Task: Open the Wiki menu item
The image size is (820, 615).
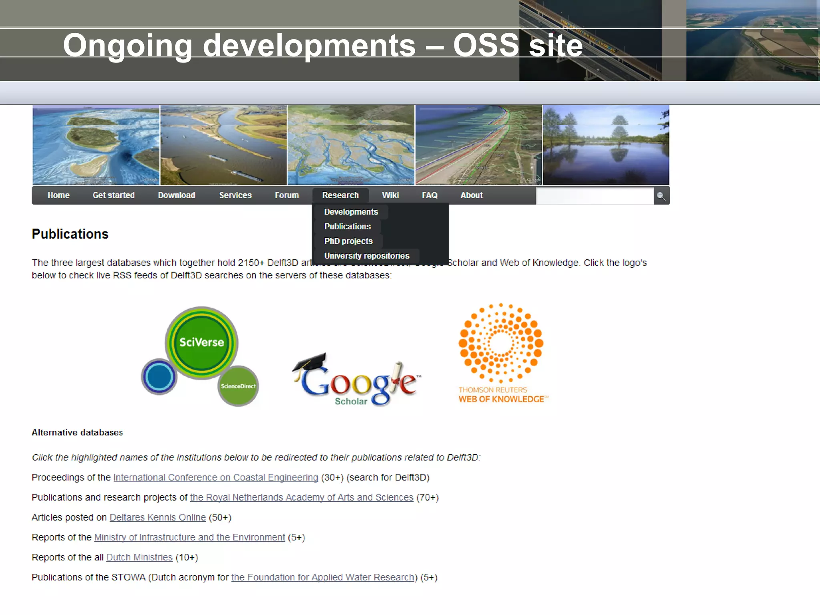Action: click(x=390, y=195)
